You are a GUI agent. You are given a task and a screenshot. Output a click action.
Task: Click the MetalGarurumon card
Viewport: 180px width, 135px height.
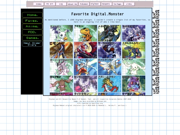pos(134,50)
